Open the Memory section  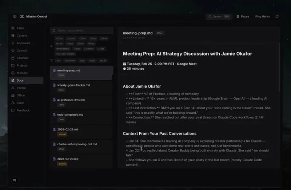(x=22, y=73)
